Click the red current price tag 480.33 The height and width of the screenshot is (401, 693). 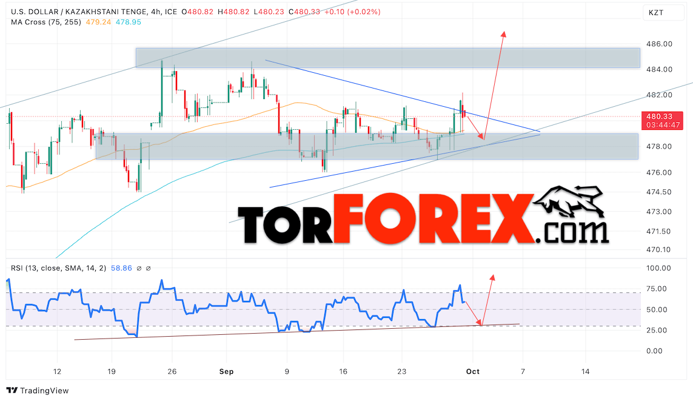(x=659, y=116)
